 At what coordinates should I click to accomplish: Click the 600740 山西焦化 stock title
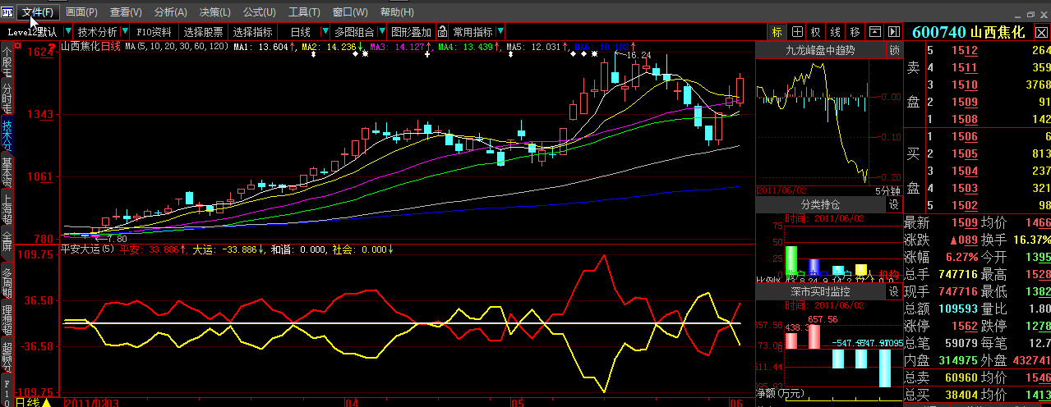968,32
